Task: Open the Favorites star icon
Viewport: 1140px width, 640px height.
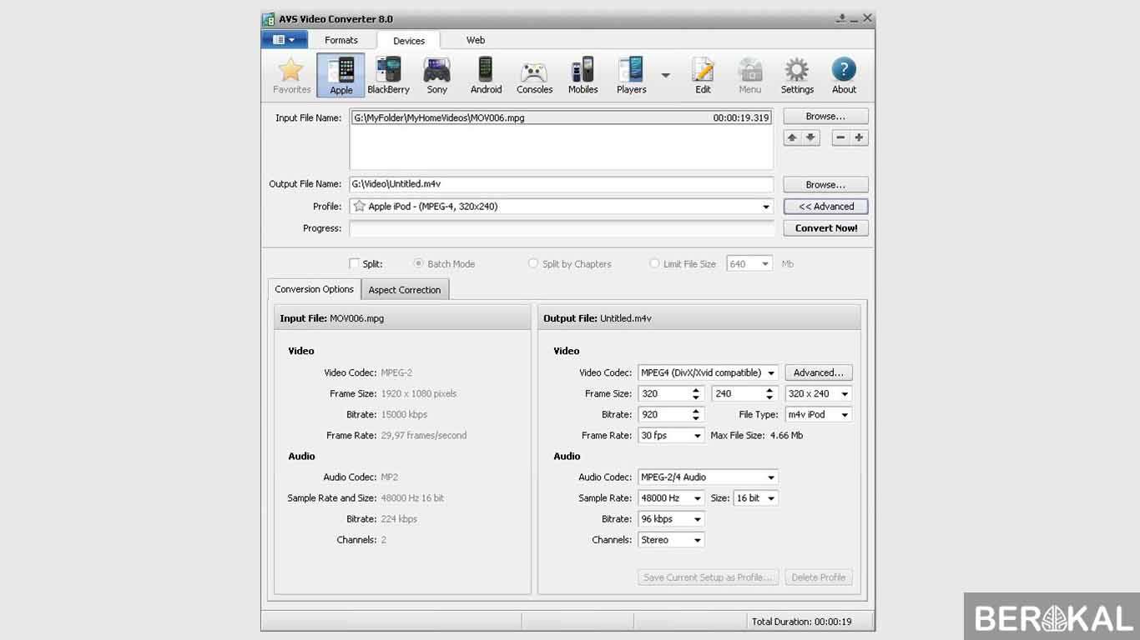Action: [x=291, y=76]
